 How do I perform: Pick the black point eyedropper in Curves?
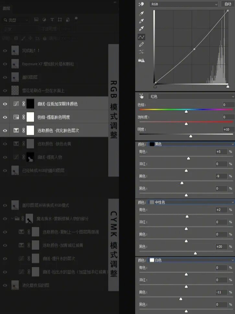click(x=141, y=14)
